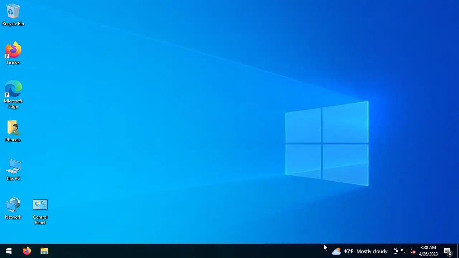
Task: Launch Firefox from the taskbar
Action: [x=27, y=251]
